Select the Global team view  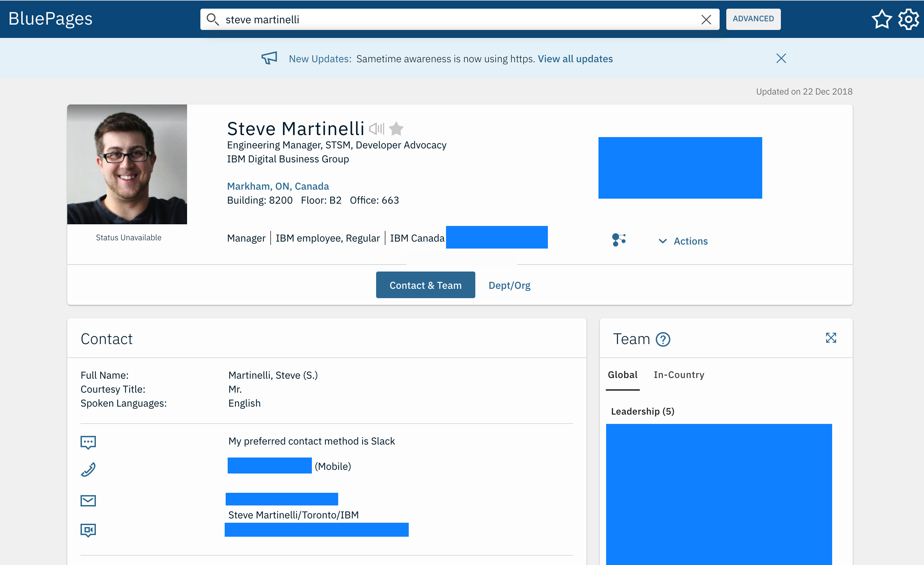tap(622, 375)
